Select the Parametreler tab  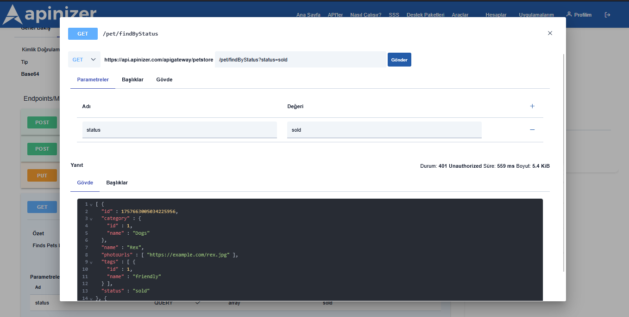[x=93, y=79]
